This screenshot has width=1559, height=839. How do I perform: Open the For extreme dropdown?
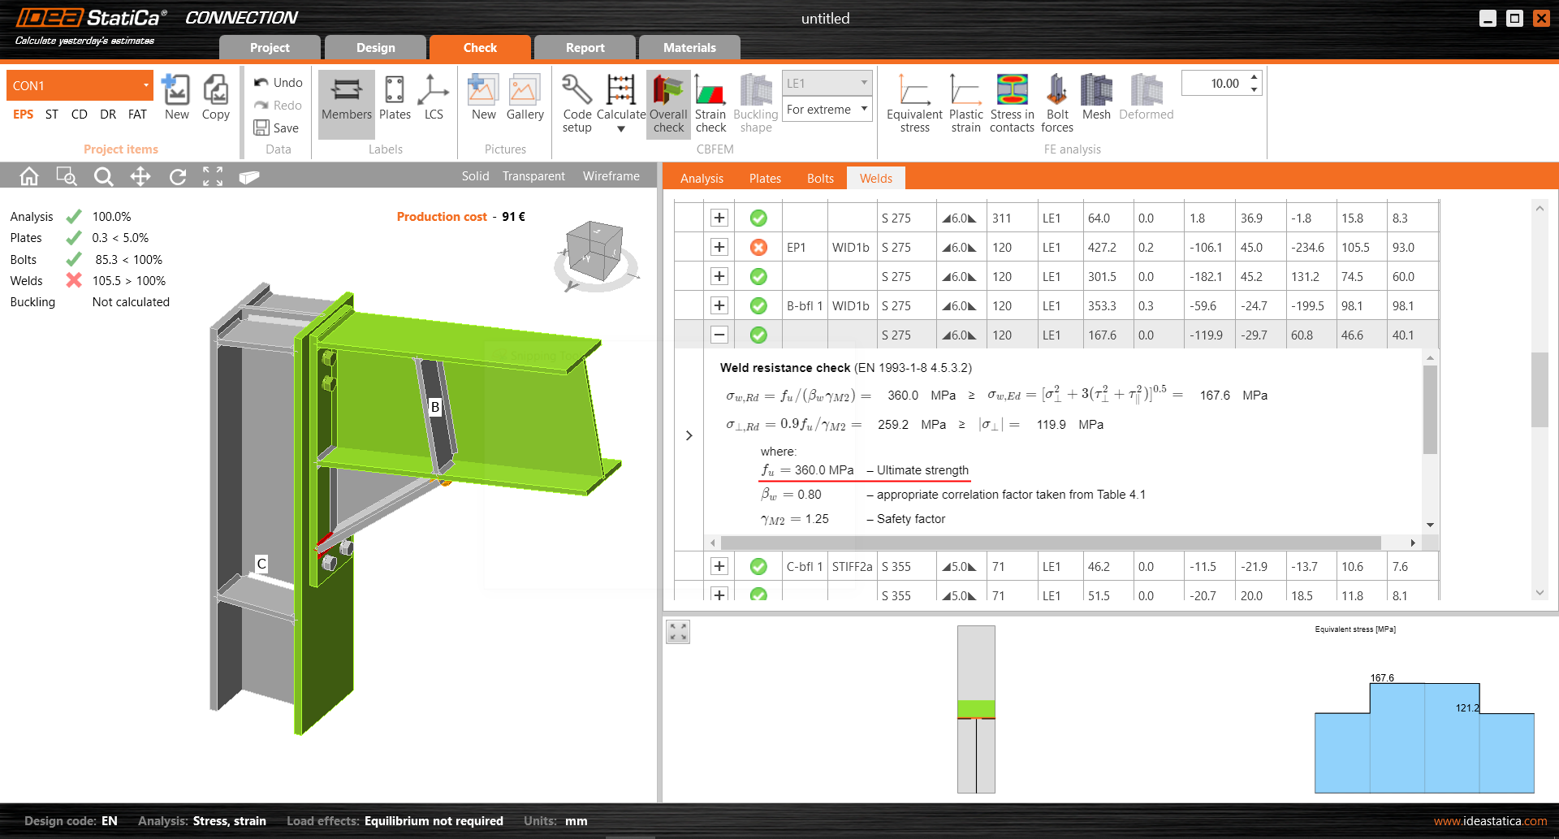point(827,110)
